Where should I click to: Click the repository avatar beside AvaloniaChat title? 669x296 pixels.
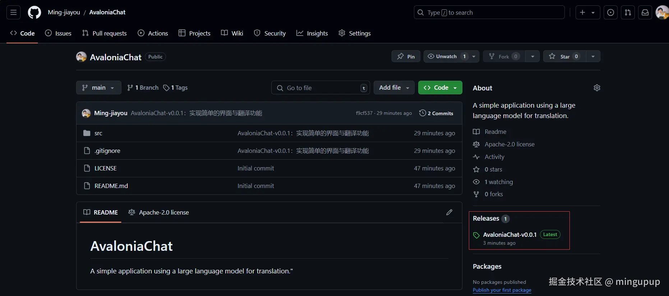(x=82, y=57)
